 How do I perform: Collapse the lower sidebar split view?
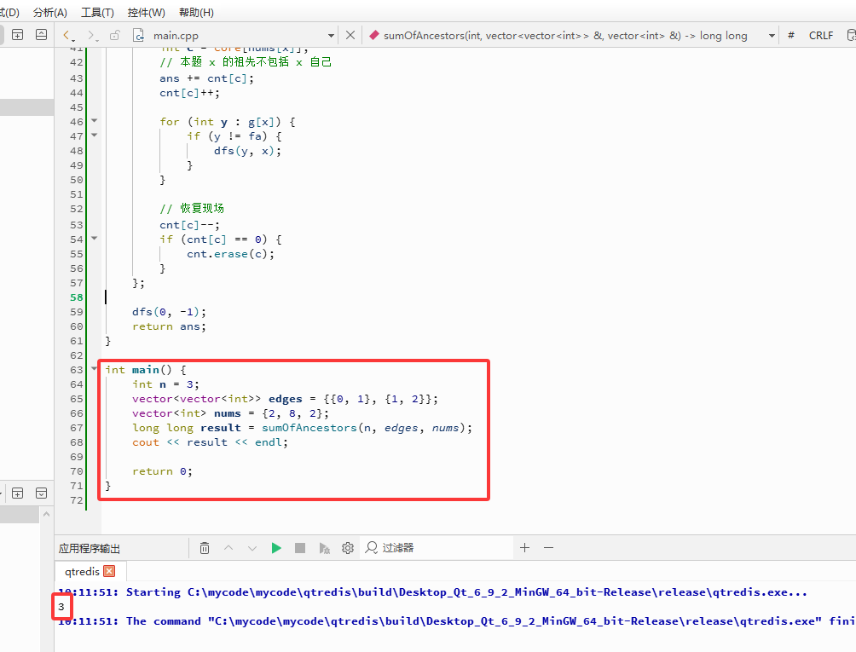tap(42, 493)
